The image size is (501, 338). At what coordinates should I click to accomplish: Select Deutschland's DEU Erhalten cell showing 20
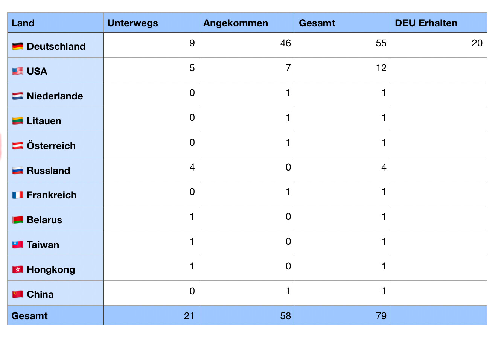point(439,45)
